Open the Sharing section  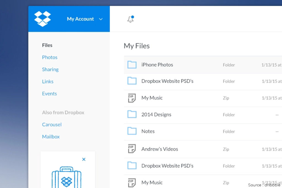[x=50, y=70]
